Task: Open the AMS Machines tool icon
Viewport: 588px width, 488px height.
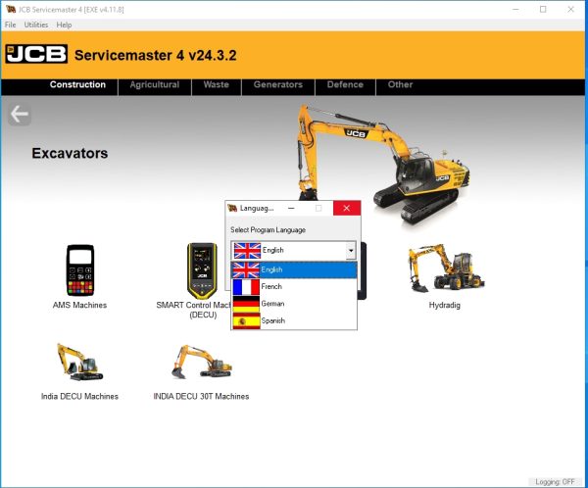Action: (80, 270)
